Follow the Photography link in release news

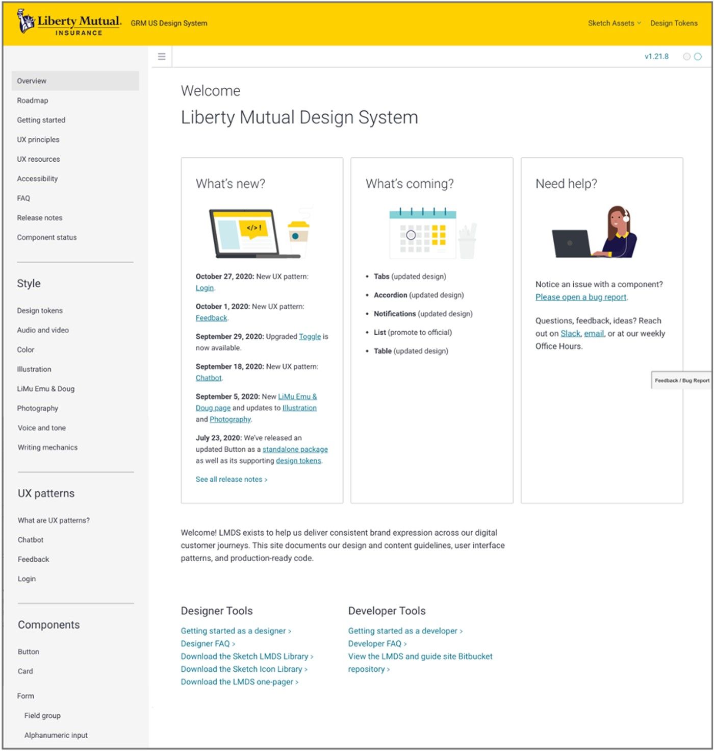230,419
